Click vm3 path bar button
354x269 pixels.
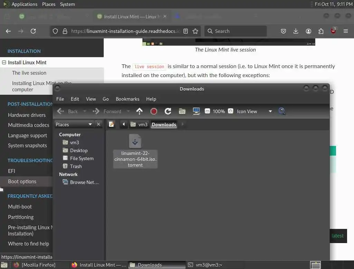[139, 124]
